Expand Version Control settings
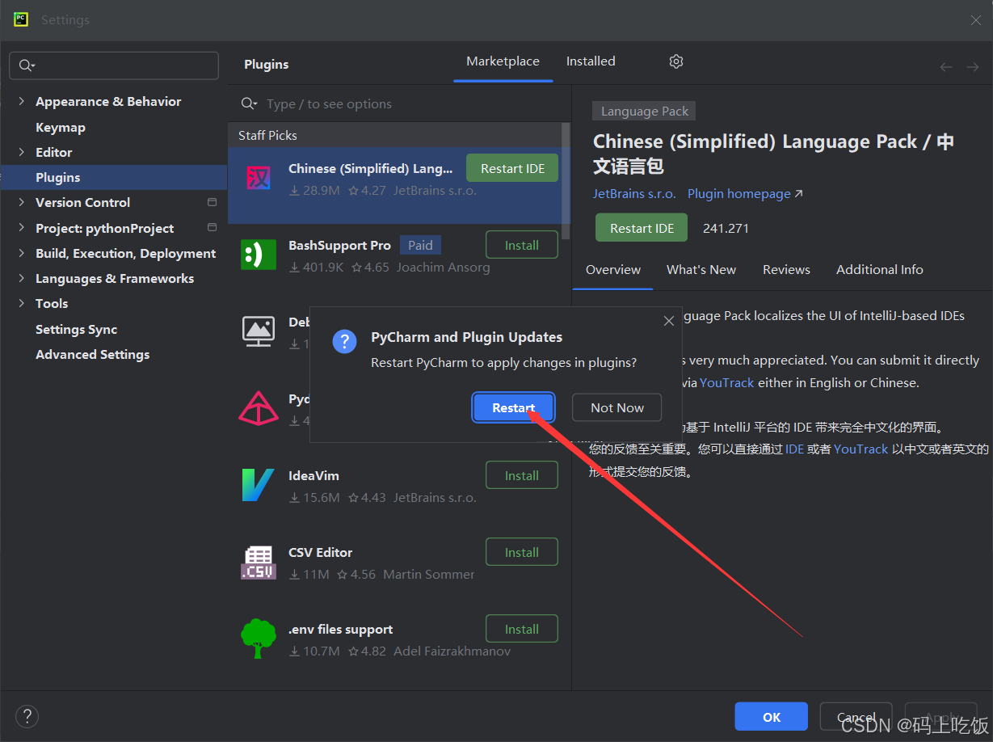This screenshot has height=742, width=993. [x=21, y=202]
